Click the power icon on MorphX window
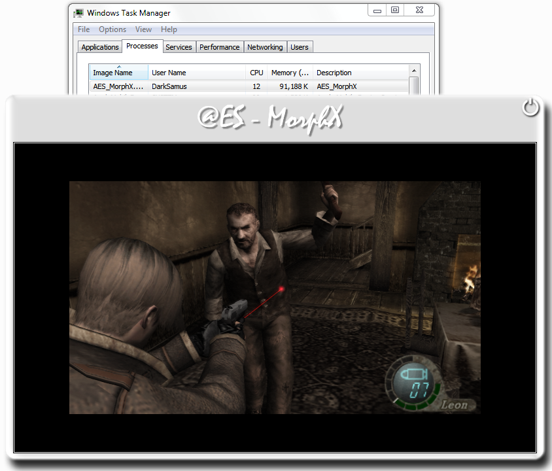The height and width of the screenshot is (471, 552). point(530,107)
